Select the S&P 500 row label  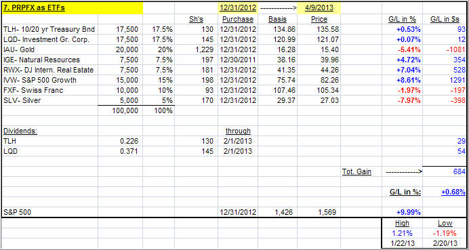click(x=49, y=212)
